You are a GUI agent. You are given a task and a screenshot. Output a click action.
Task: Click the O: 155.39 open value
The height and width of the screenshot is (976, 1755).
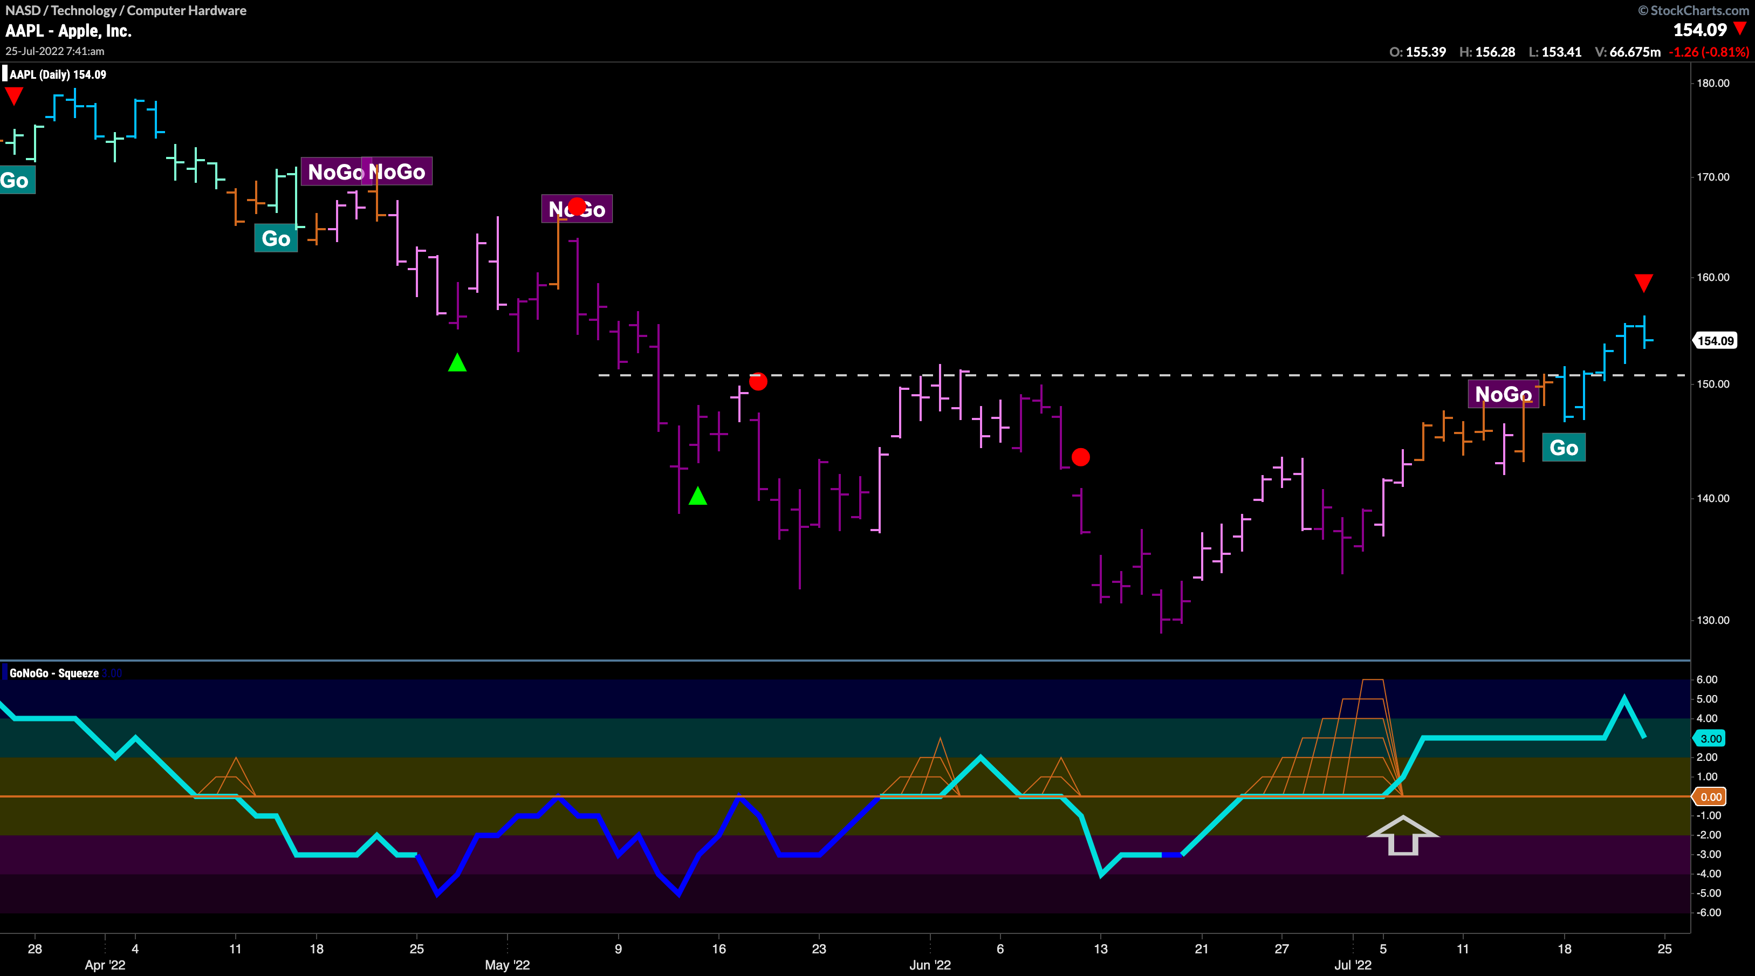[1417, 52]
